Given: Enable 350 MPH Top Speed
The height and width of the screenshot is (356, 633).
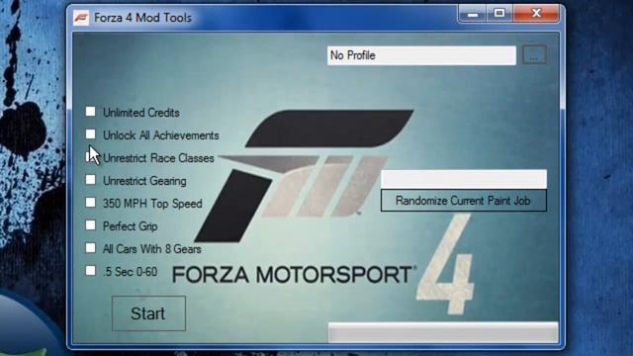Looking at the screenshot, I should pos(90,202).
